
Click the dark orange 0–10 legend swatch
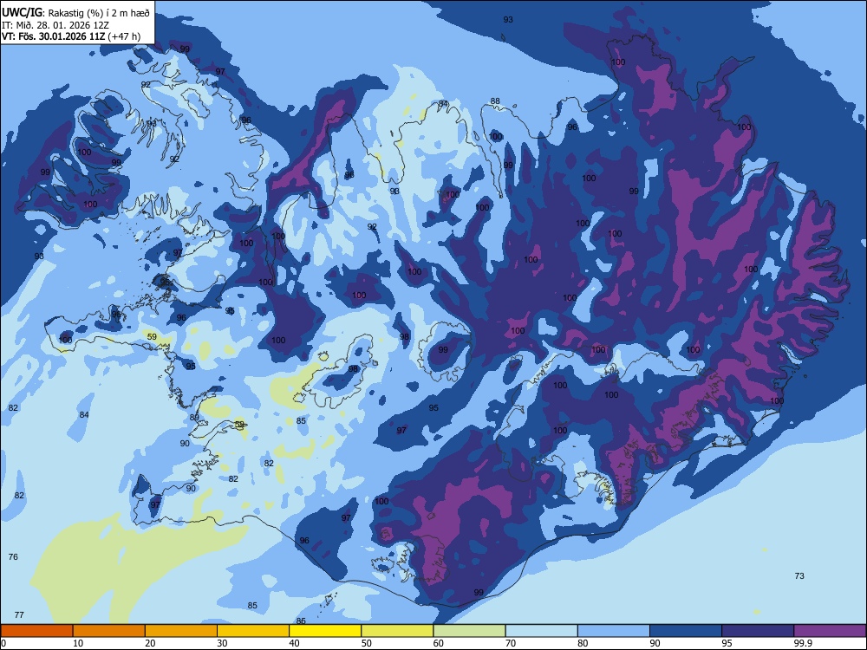(36, 631)
